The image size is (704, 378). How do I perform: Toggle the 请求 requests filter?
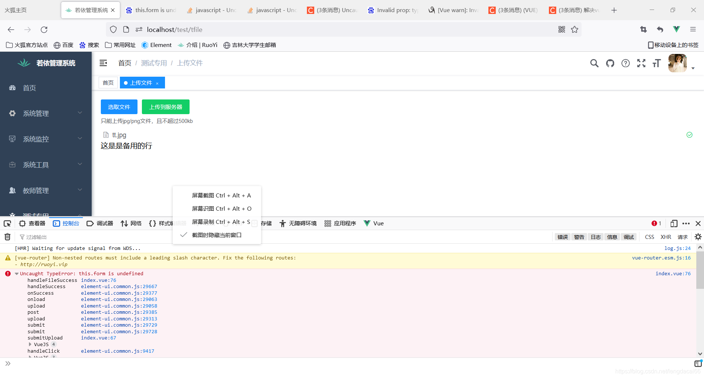click(x=683, y=237)
